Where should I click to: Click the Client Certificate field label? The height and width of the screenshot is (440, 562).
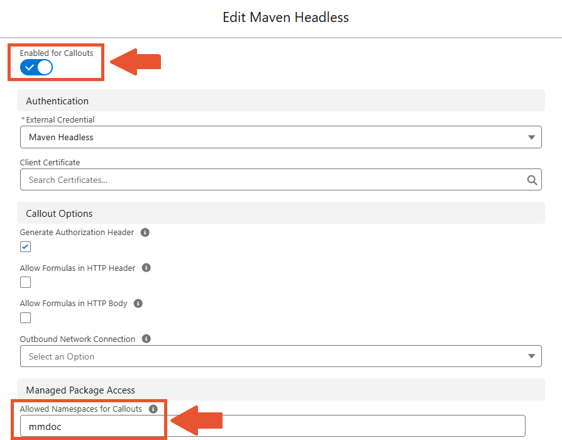pyautogui.click(x=50, y=162)
